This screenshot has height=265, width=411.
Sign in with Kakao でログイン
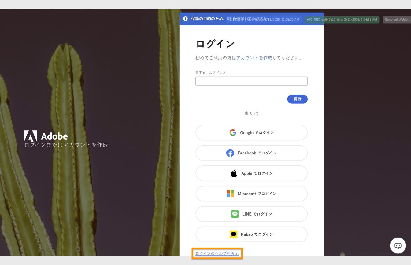pyautogui.click(x=251, y=234)
